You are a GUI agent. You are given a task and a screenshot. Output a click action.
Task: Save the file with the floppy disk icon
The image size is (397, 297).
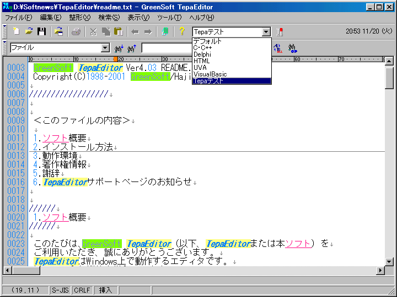pyautogui.click(x=41, y=31)
